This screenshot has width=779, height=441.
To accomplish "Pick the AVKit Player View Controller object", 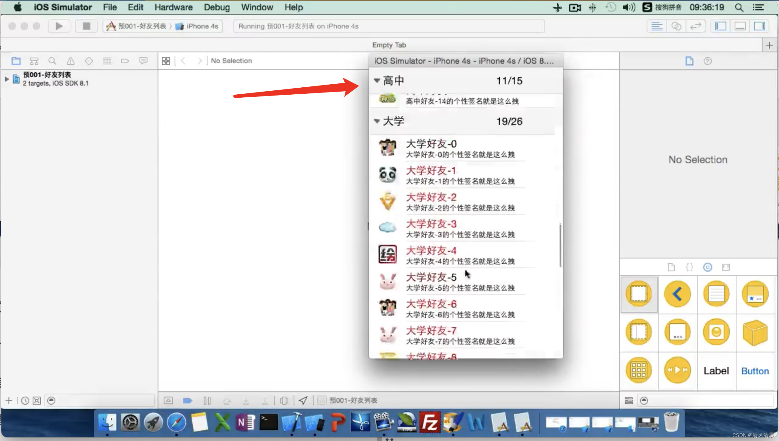I will (x=678, y=370).
